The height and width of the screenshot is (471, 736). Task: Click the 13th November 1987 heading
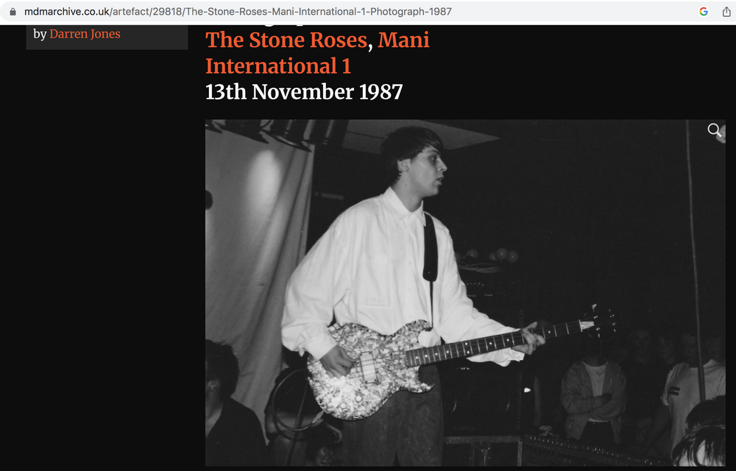point(304,91)
